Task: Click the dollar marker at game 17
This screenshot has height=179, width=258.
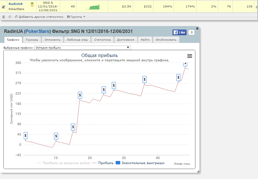Action: [80, 95]
